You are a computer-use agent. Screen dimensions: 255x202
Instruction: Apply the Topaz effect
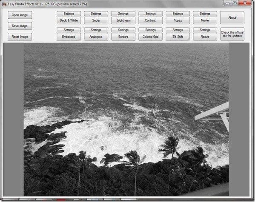click(178, 20)
